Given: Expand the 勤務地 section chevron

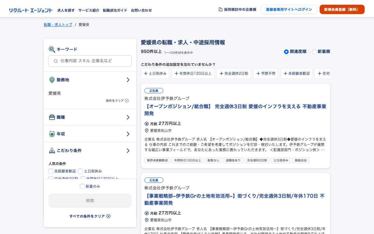Looking at the screenshot, I should [x=128, y=80].
